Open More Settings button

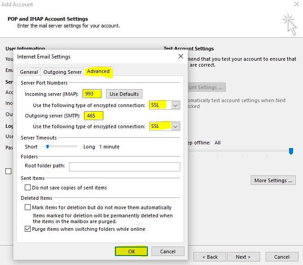[x=273, y=180]
